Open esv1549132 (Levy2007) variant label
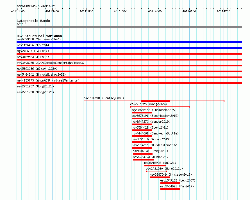The image size is (250, 200). point(178,180)
